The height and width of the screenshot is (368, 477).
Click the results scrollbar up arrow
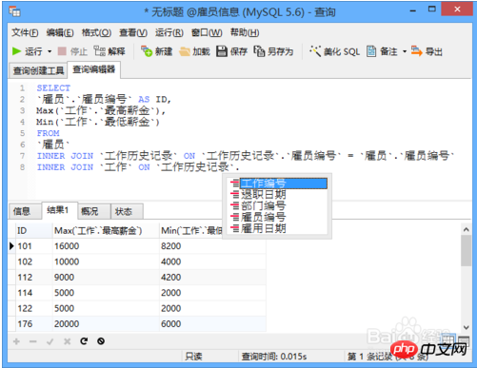[x=466, y=229]
